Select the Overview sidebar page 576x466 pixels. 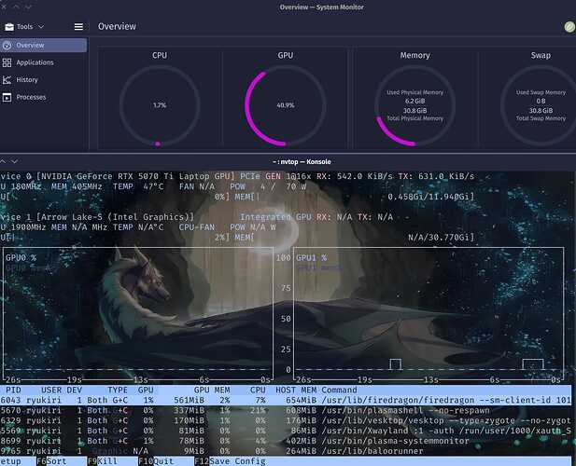(x=43, y=45)
